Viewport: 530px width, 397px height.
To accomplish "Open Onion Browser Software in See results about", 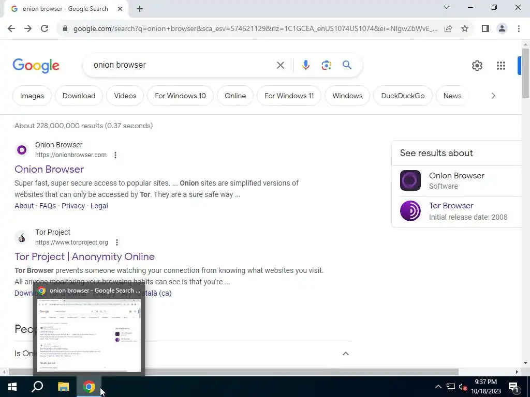I will 457,180.
